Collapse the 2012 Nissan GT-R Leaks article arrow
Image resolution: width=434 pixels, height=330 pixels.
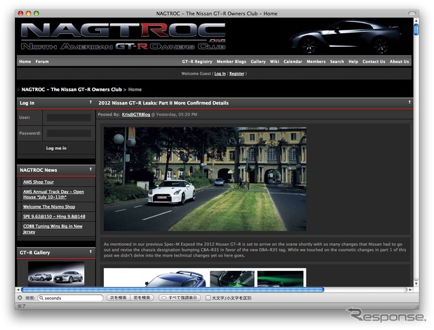[410, 103]
